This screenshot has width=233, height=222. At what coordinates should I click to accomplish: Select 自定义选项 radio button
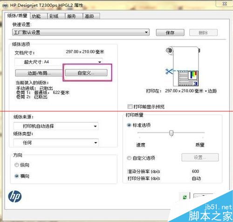tap(129, 158)
